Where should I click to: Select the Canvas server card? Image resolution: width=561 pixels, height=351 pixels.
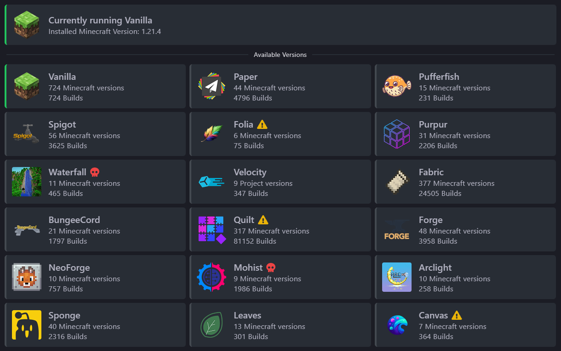coord(465,324)
